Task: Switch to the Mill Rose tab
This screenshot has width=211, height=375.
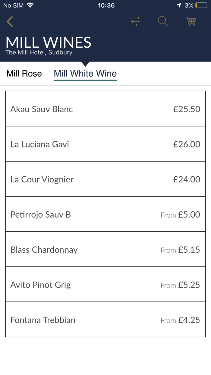Action: coord(24,74)
